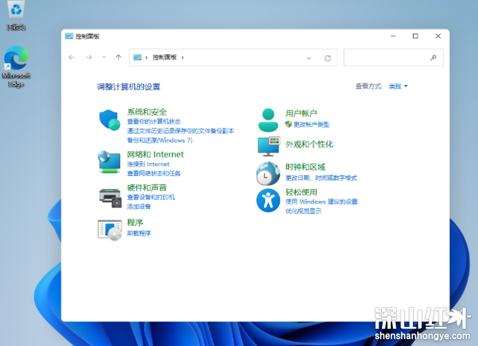Open the Programs disc icon
This screenshot has height=346, width=478.
(110, 230)
